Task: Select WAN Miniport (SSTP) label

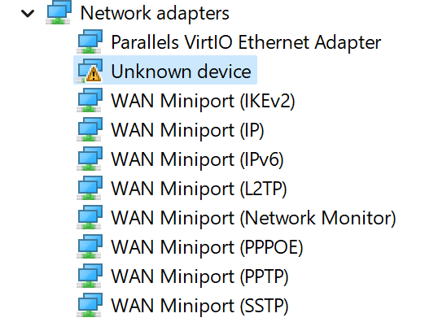Action: click(x=199, y=306)
